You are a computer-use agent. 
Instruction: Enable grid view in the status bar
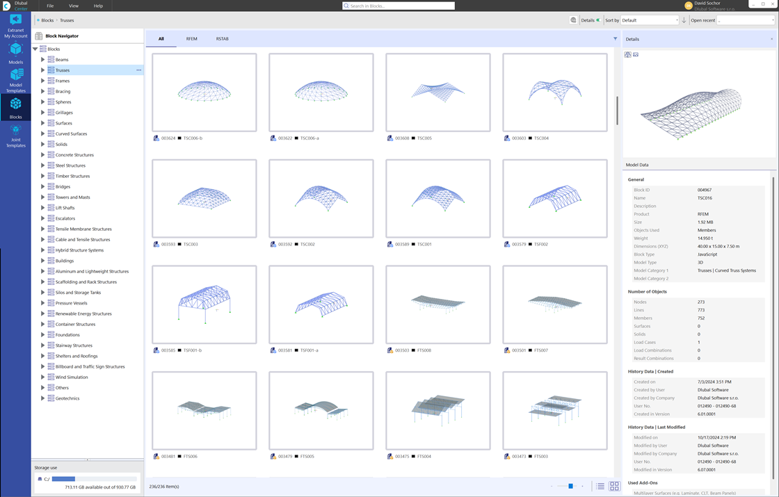tap(614, 486)
